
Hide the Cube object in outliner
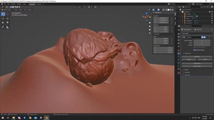pos(212,19)
